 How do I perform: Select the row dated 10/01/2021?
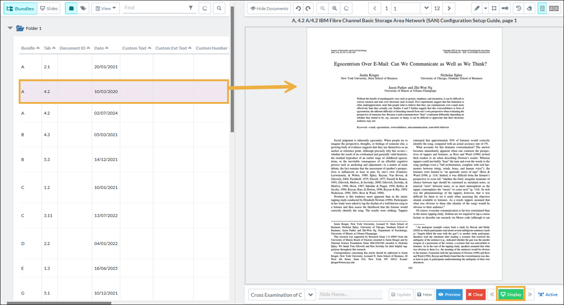coord(124,187)
